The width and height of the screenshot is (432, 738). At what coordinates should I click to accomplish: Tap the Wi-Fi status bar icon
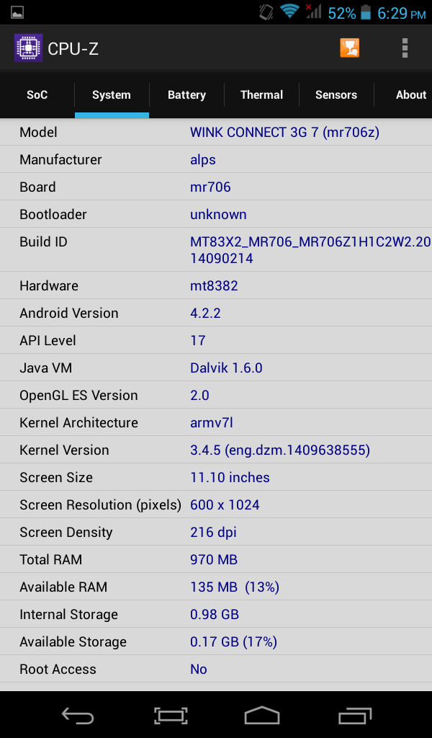[x=289, y=12]
